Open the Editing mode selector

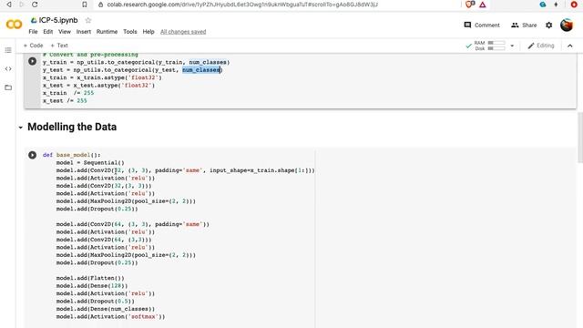coord(541,46)
